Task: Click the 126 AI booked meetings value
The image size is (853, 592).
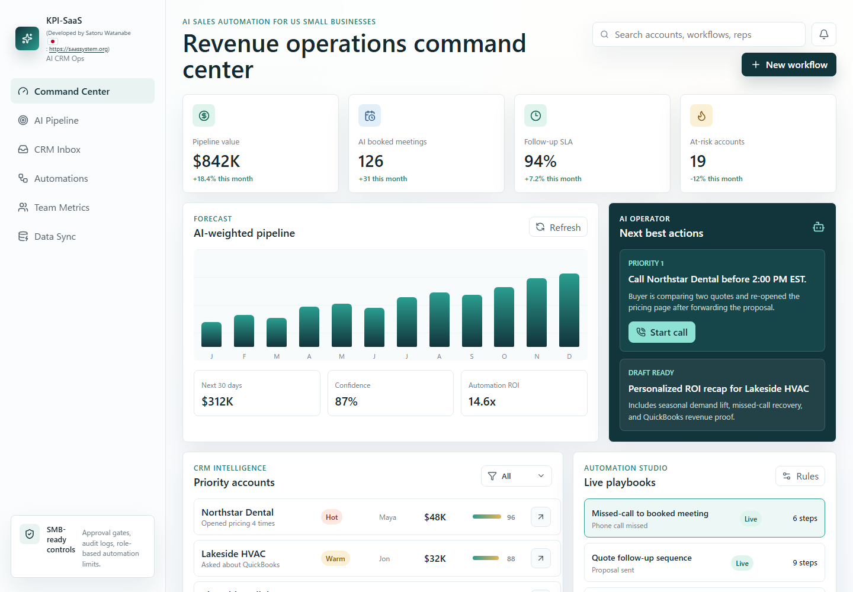Action: tap(371, 161)
